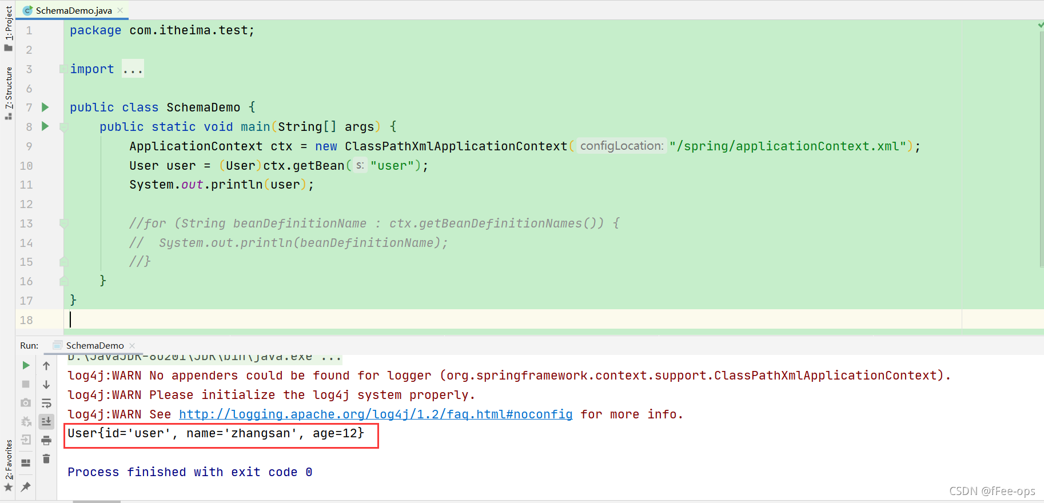Select the SchemaDemo run tab

coord(94,345)
